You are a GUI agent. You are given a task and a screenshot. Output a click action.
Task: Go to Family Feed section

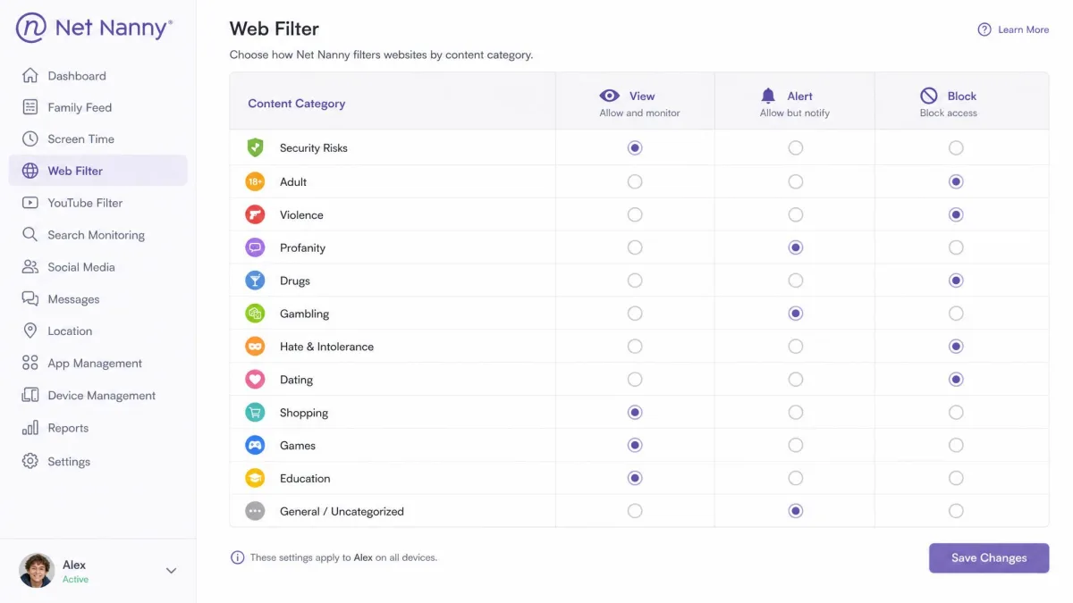[98, 107]
